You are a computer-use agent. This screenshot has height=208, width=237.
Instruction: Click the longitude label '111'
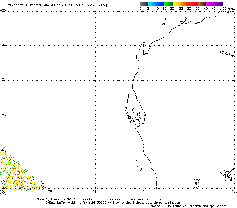95,192
